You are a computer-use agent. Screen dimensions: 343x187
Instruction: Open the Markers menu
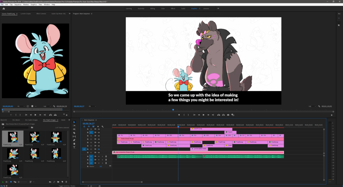[x=26, y=4]
